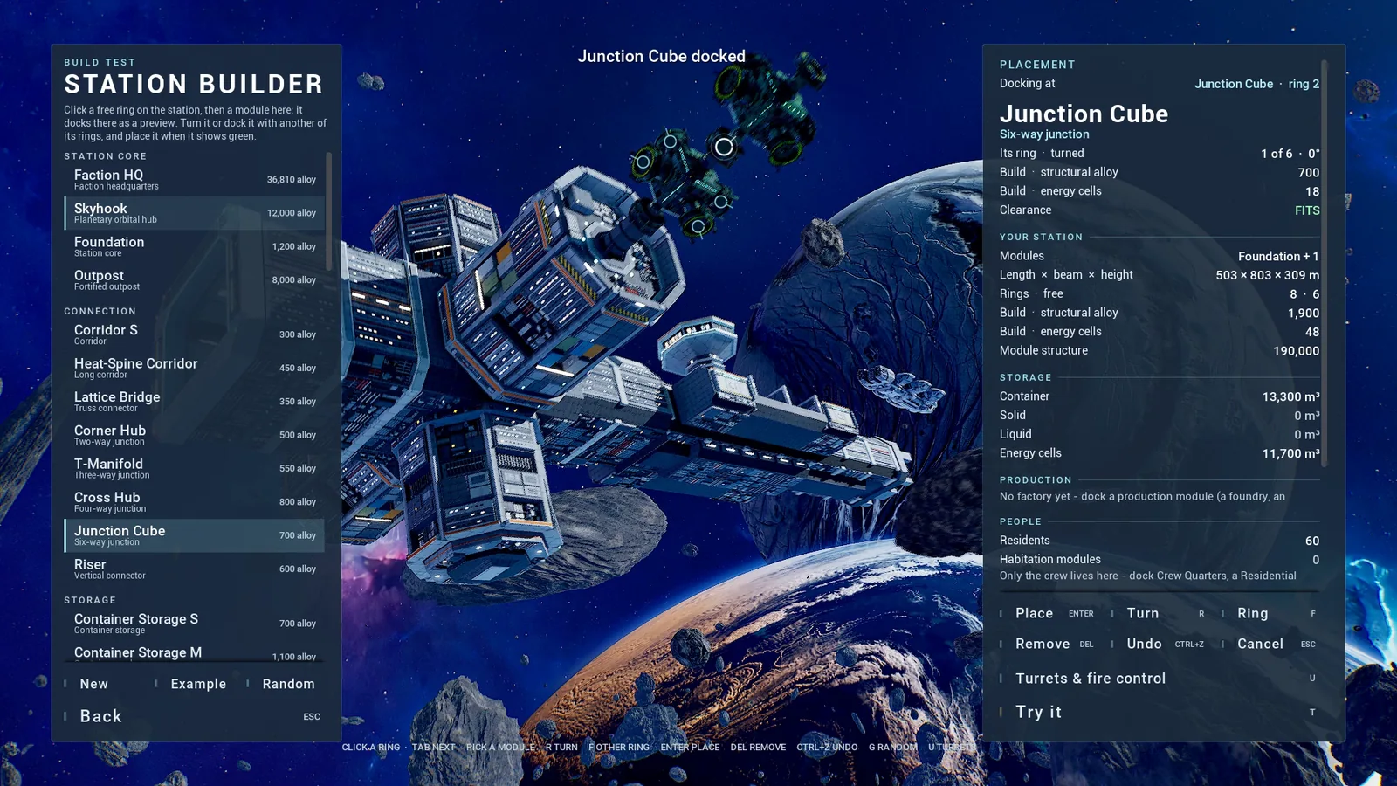Screen dimensions: 1397x786
Task: Select the Skyhook planetary orbital hub
Action: (194, 213)
